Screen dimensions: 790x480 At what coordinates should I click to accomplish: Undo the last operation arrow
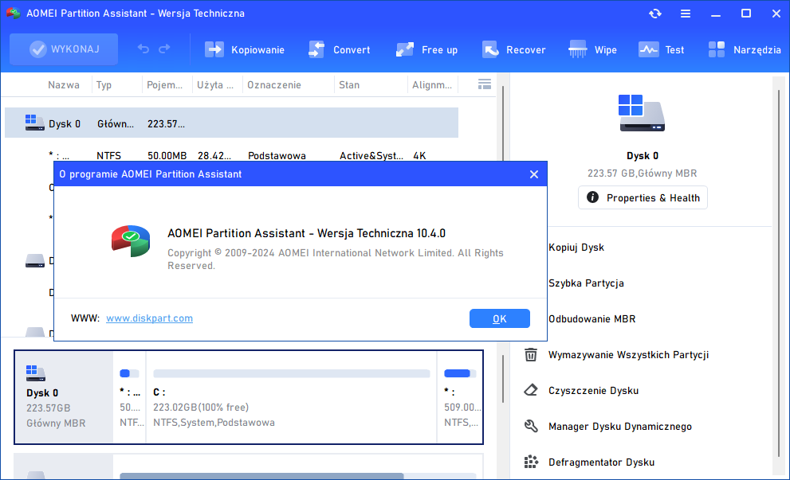[143, 49]
